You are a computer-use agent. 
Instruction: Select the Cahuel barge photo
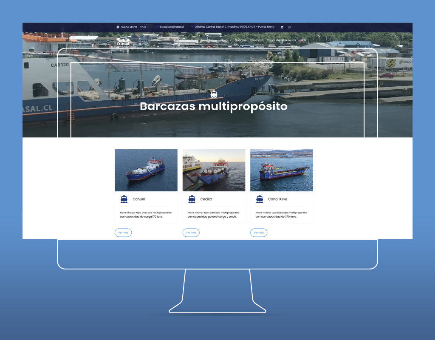point(146,170)
